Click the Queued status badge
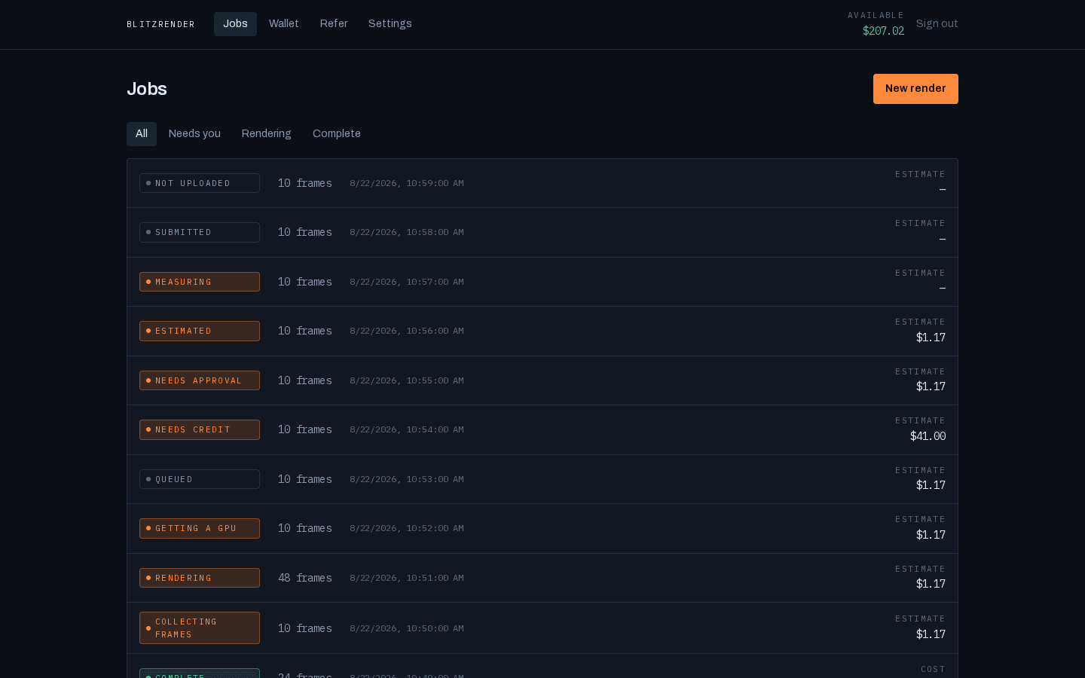This screenshot has width=1085, height=678. click(200, 479)
